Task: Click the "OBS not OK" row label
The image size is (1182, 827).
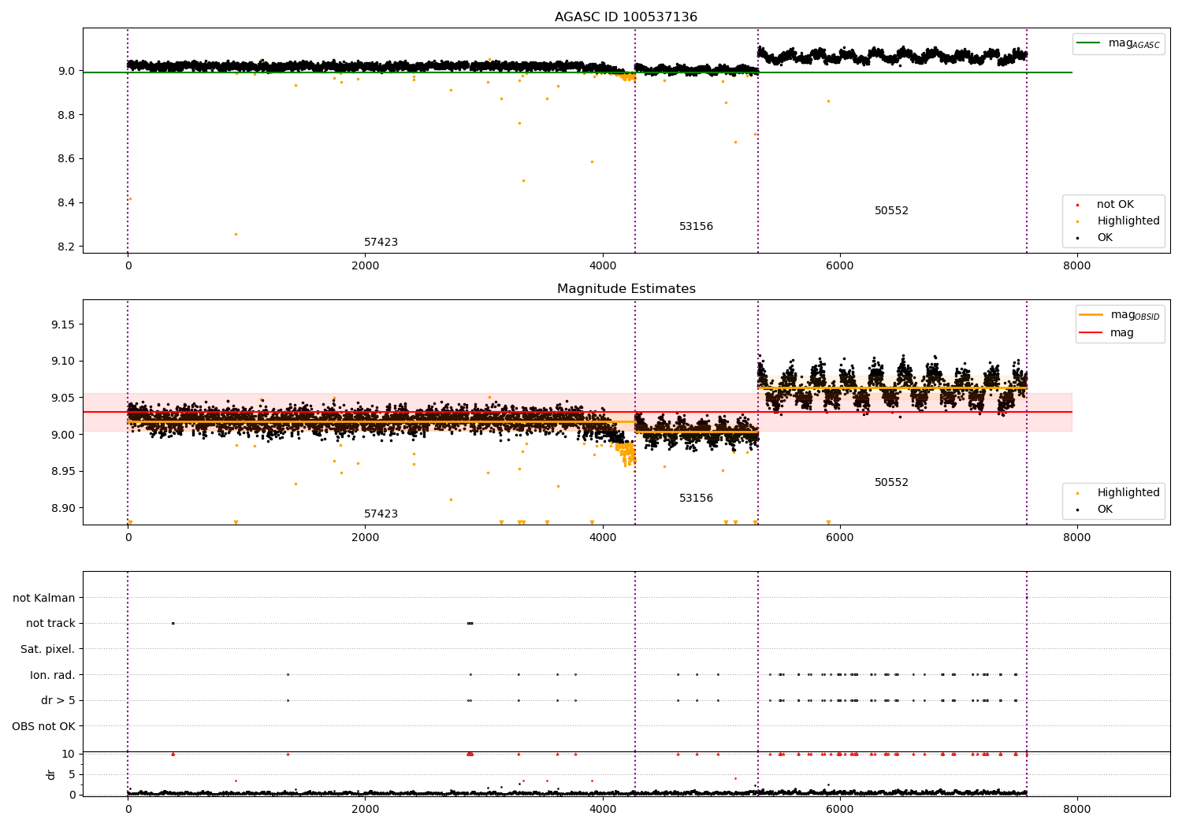Action: point(43,726)
